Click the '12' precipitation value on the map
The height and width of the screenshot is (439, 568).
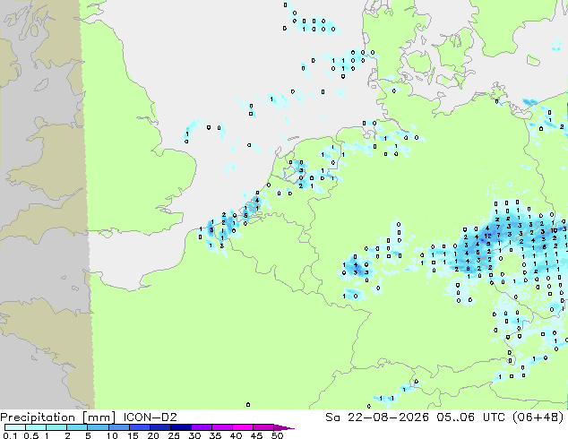pos(487,236)
